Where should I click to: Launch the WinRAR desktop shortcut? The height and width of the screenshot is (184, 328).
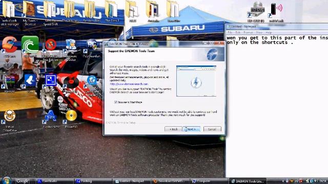pyautogui.click(x=9, y=83)
